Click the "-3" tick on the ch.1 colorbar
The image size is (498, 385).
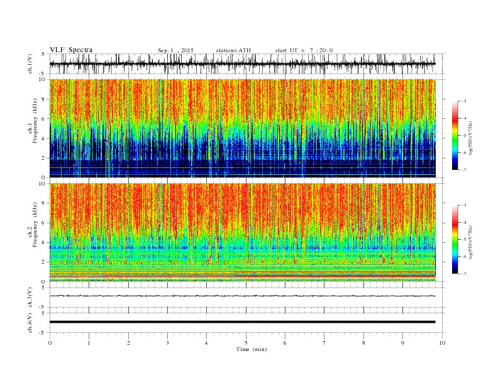click(x=464, y=101)
